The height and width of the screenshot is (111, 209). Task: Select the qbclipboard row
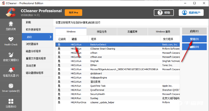click(117, 73)
